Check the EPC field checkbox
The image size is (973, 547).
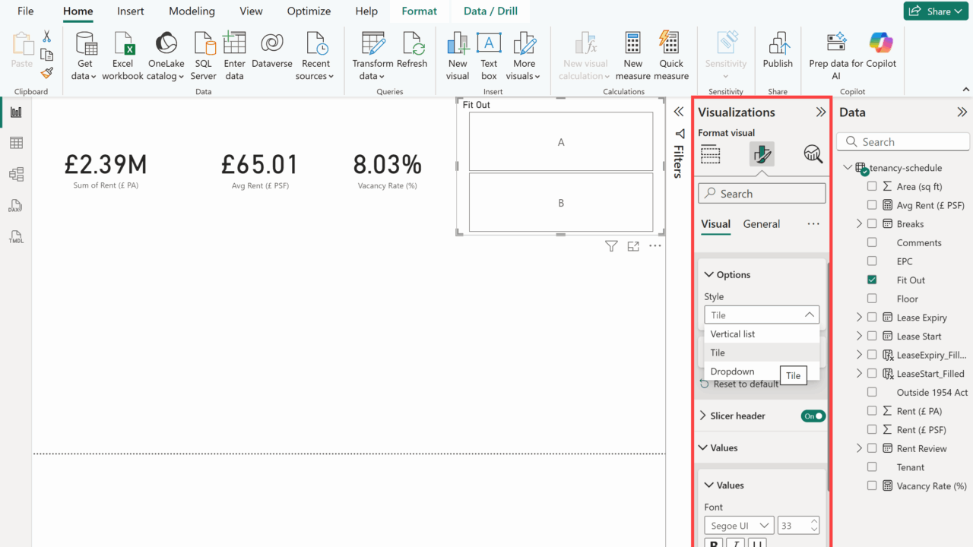click(x=872, y=261)
